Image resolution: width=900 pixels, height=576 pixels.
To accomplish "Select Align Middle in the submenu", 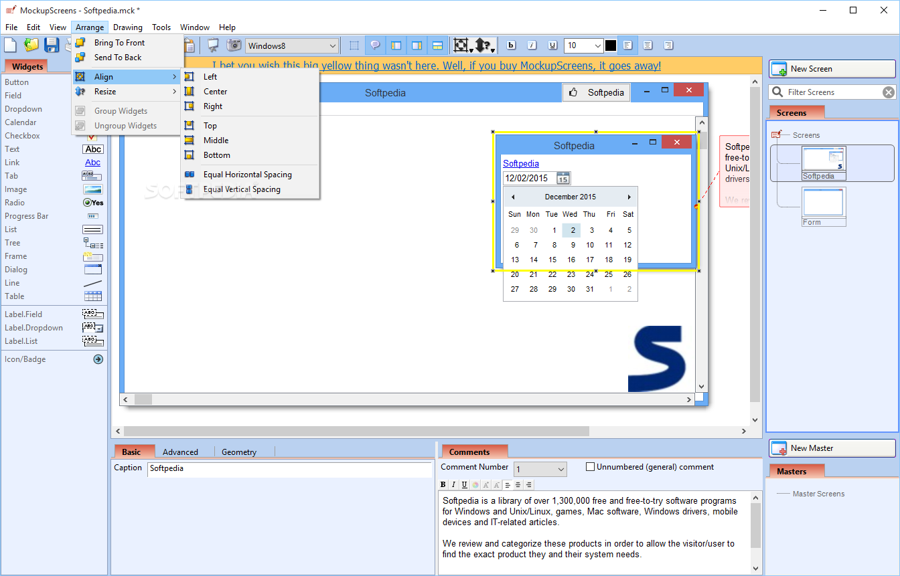I will [250, 140].
